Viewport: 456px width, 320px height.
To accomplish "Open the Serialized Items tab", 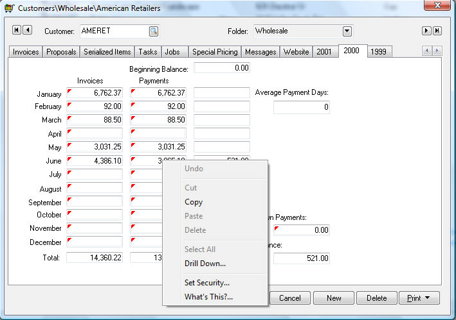I will tap(107, 52).
